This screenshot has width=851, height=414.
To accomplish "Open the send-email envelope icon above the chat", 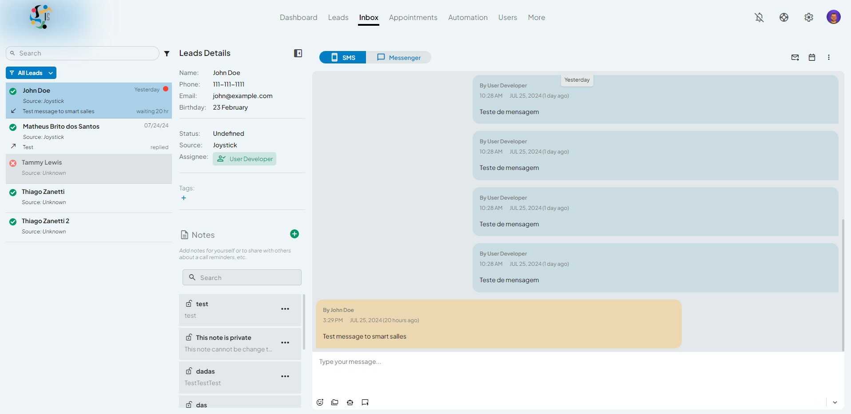I will pyautogui.click(x=795, y=57).
